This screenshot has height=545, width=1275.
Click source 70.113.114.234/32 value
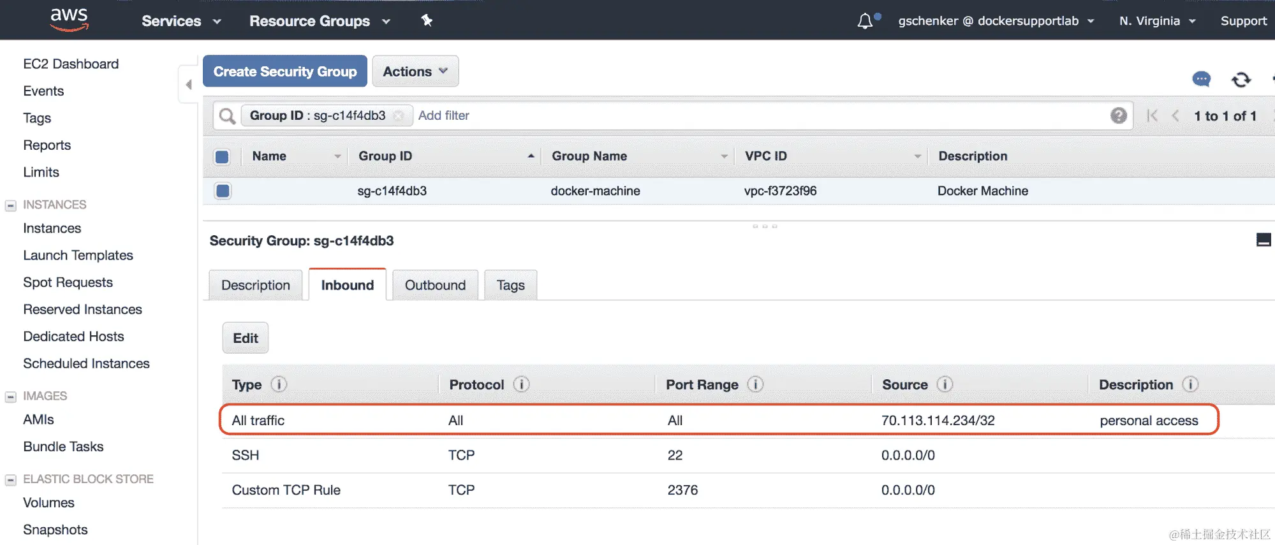938,421
